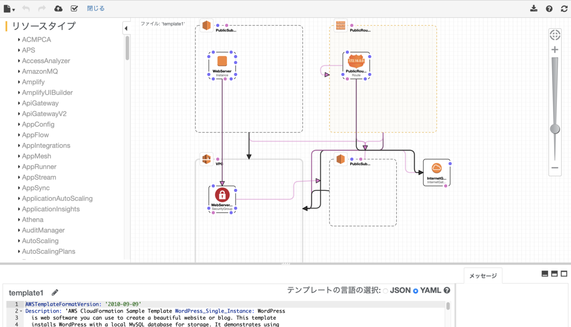This screenshot has width=571, height=327.
Task: Switch to the メッセージ tab
Action: (x=482, y=275)
